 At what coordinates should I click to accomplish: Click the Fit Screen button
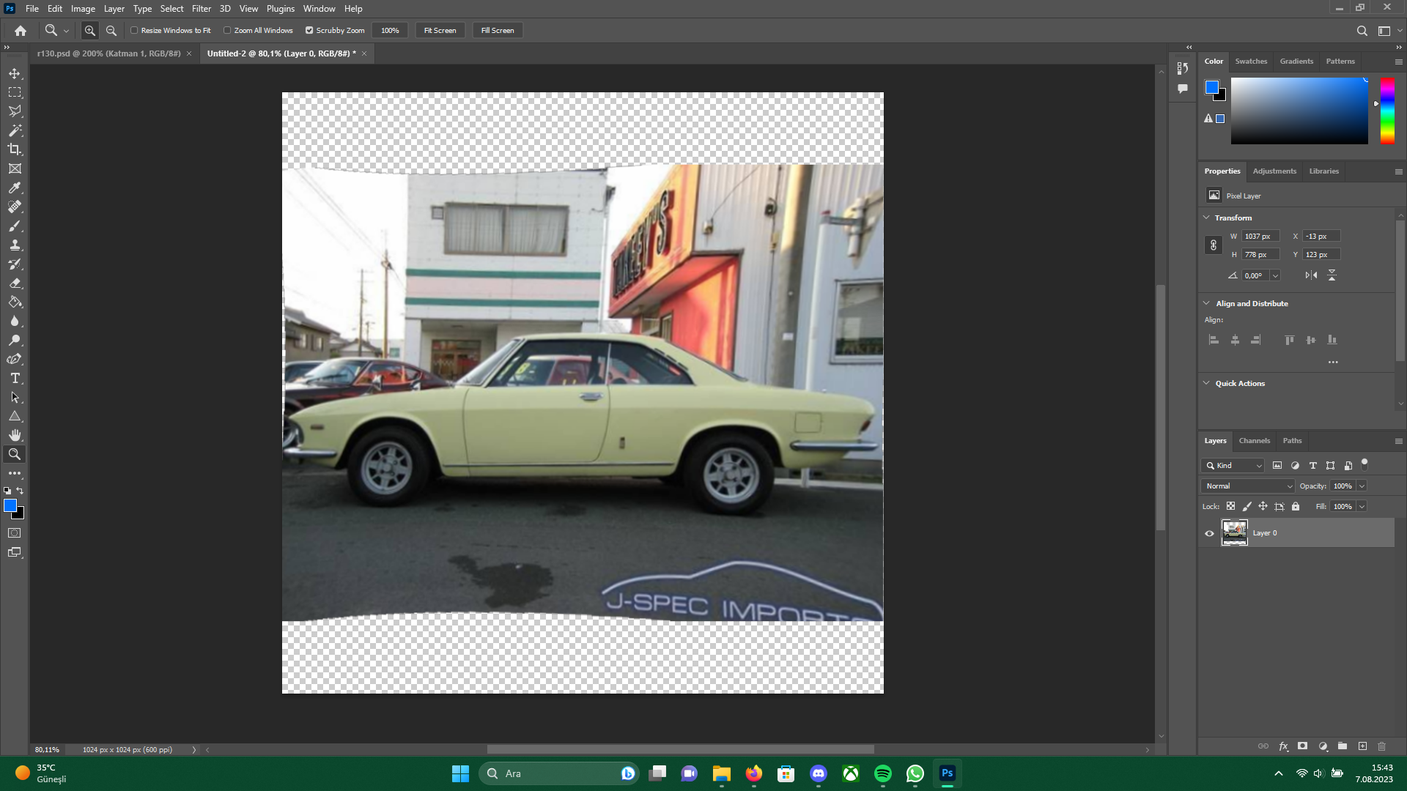pos(440,31)
